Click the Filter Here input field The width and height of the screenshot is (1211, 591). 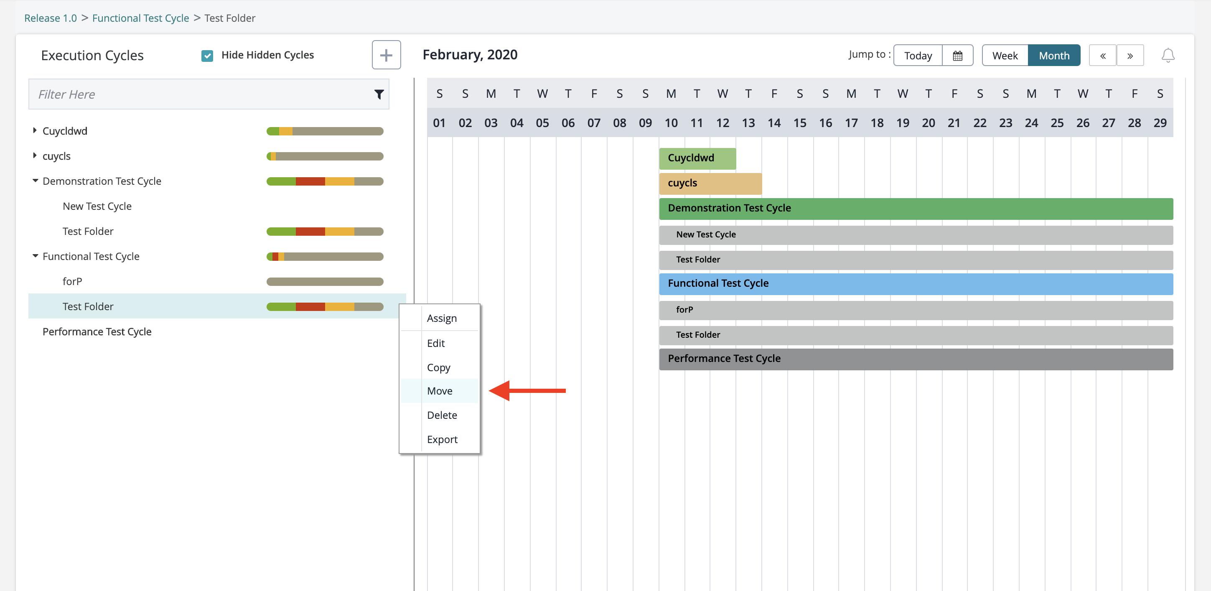209,94
